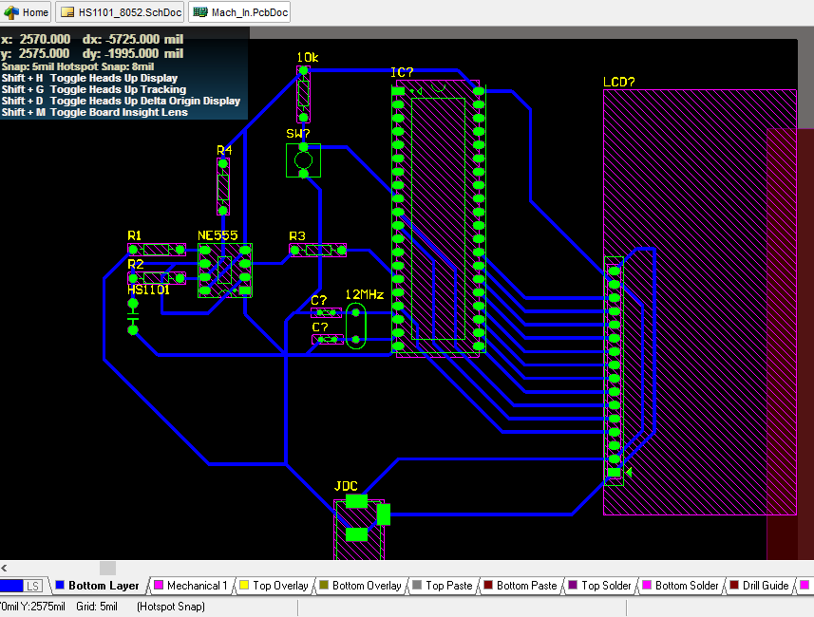Activate the Mach_In.PcbDoc document tab
814x617 pixels.
tap(240, 12)
